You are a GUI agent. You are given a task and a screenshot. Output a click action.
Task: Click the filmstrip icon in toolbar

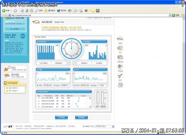pos(98,11)
